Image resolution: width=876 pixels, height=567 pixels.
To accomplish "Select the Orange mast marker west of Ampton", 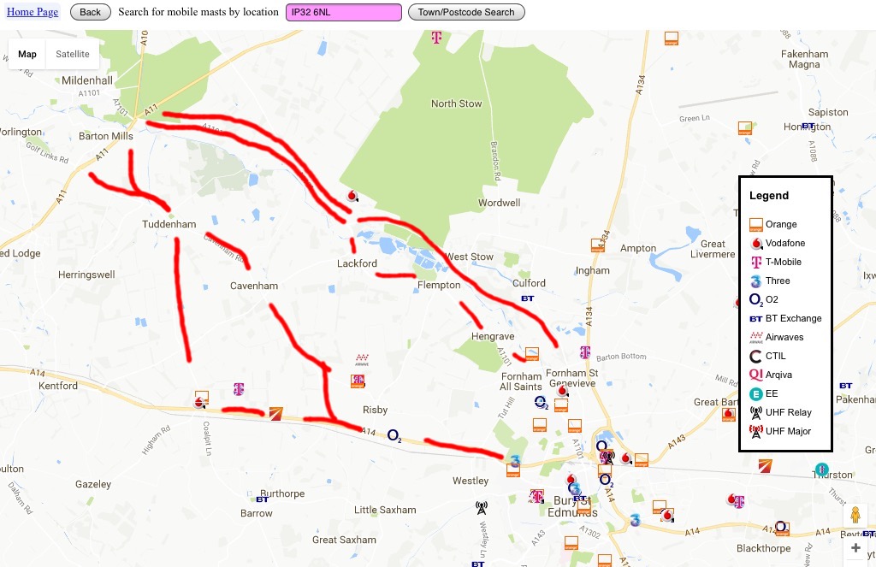I will pyautogui.click(x=598, y=245).
